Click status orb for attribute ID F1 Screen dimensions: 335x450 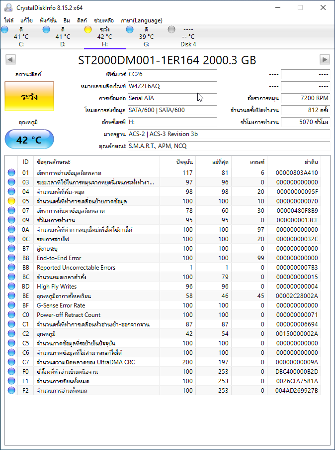11,381
